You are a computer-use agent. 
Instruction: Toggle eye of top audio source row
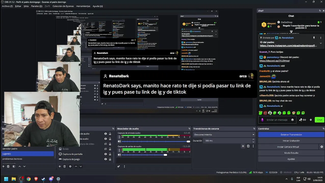coord(106,134)
